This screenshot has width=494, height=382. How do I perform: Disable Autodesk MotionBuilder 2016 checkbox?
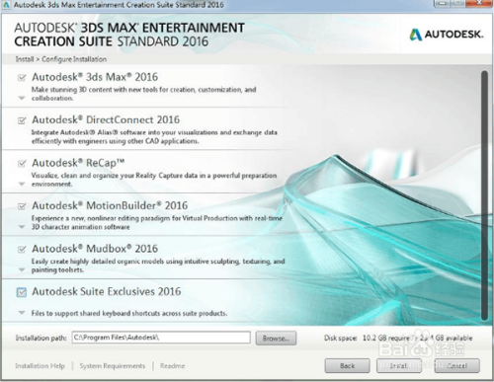click(22, 206)
